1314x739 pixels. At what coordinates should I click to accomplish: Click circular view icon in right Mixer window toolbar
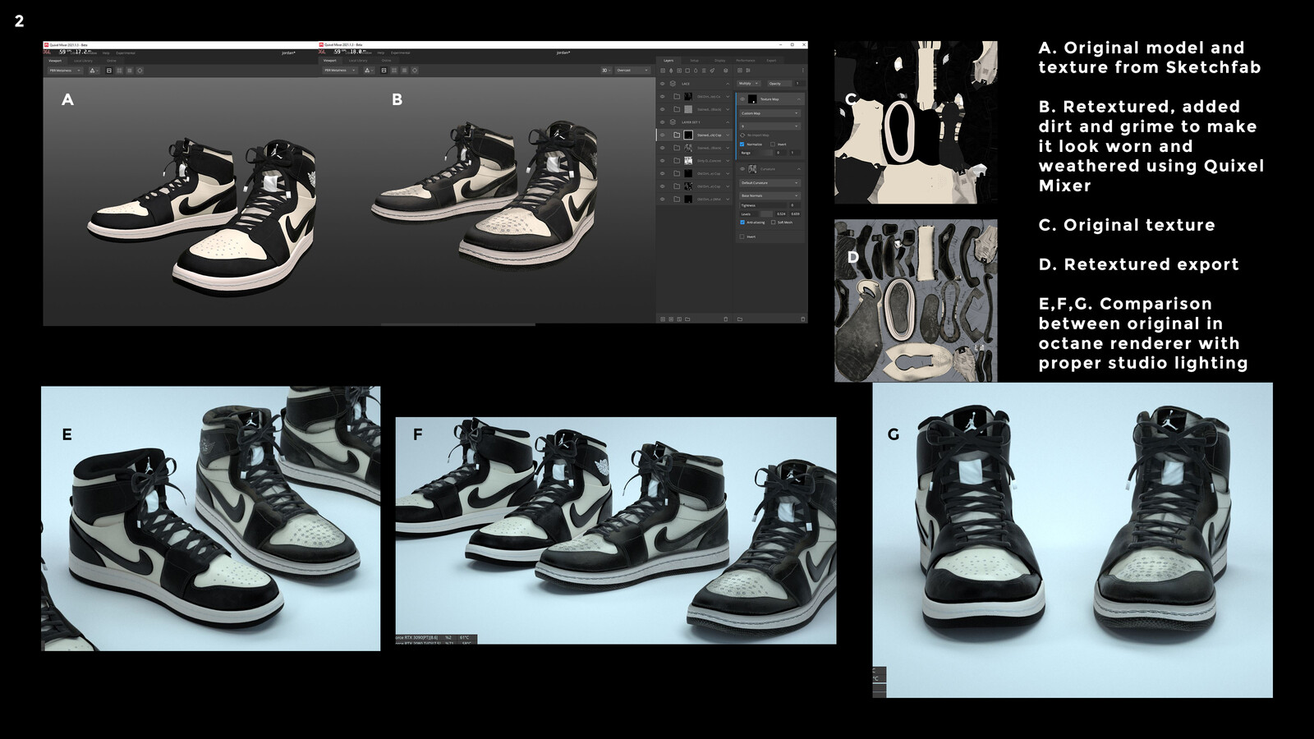[415, 71]
